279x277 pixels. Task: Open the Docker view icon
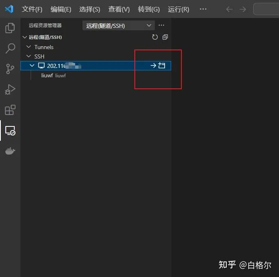click(10, 151)
